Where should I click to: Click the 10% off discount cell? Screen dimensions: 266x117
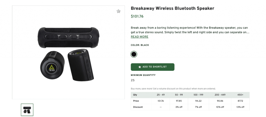[220, 107]
